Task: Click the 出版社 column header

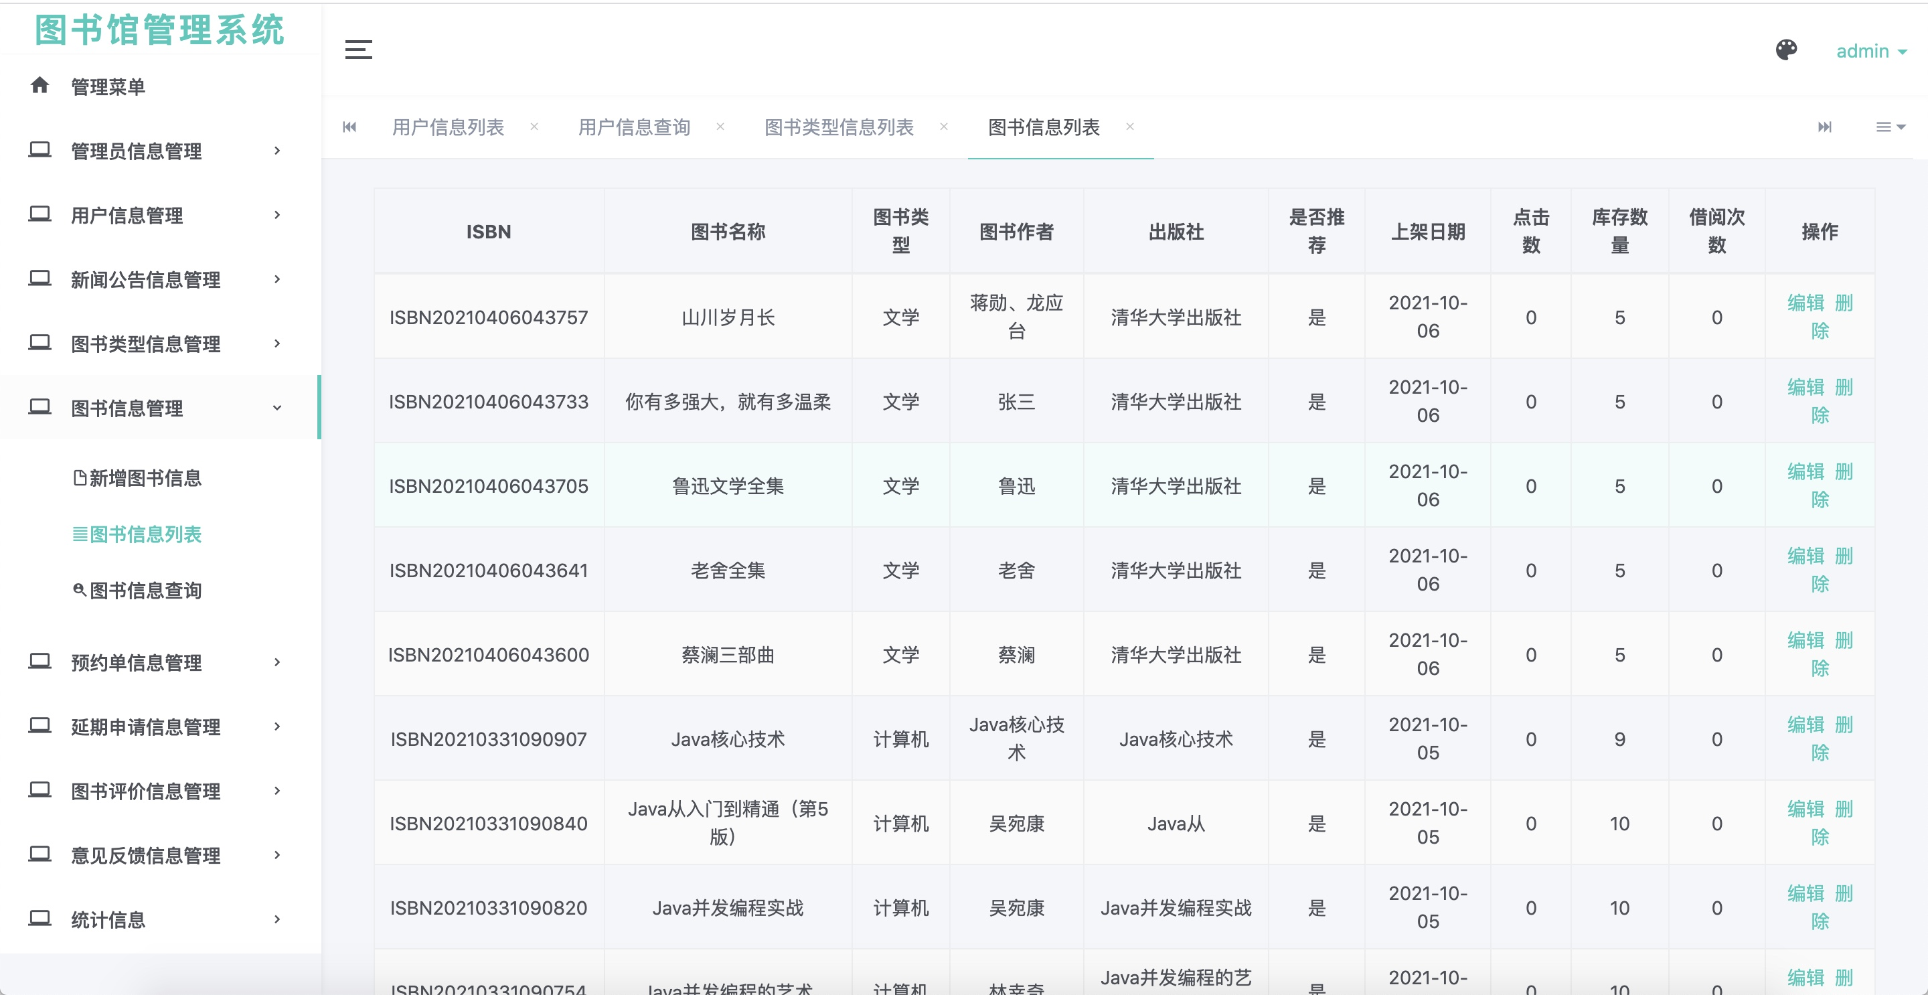Action: pyautogui.click(x=1176, y=232)
